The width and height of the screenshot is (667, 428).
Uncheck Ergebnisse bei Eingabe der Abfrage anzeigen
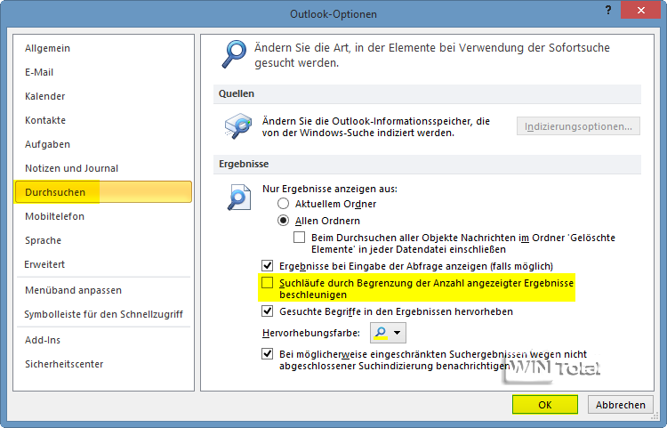(x=267, y=266)
